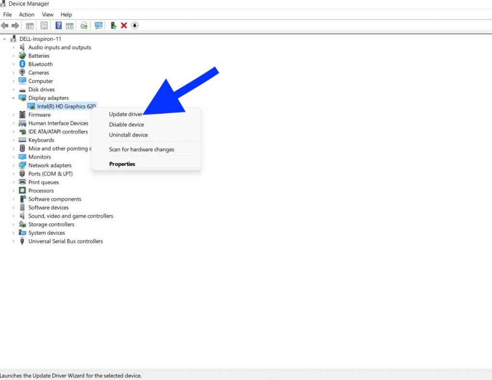Viewport: 492px width, 380px height.
Task: Click the black down-arrow circle toolbar icon
Action: (x=135, y=25)
